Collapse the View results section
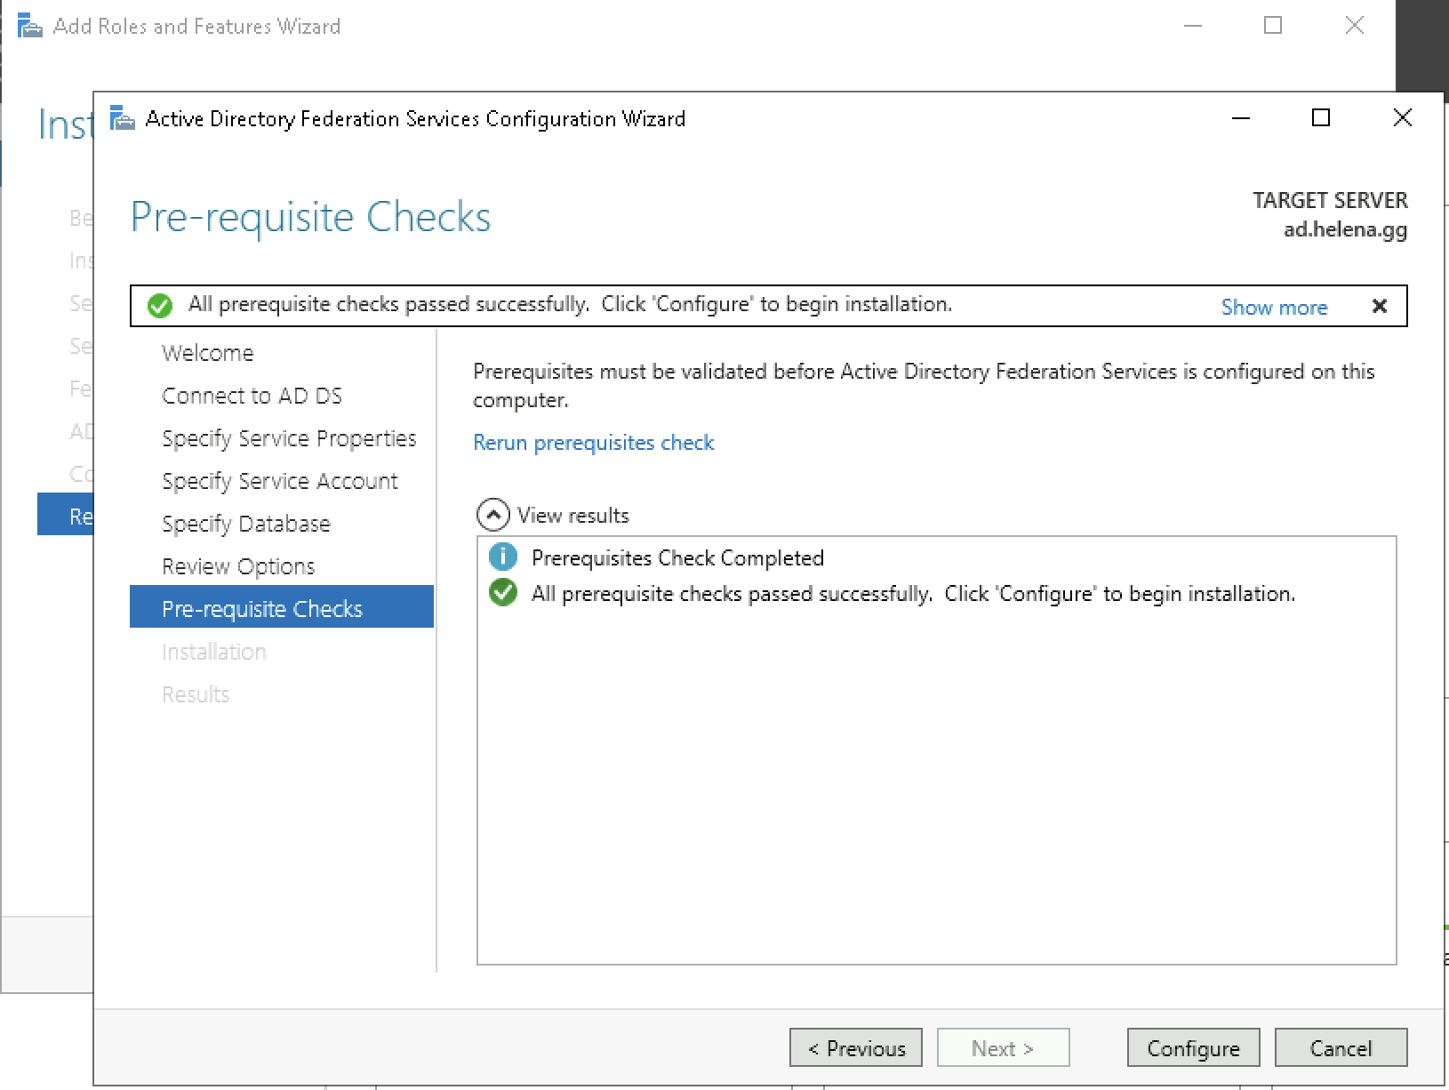The width and height of the screenshot is (1449, 1090). click(x=493, y=515)
